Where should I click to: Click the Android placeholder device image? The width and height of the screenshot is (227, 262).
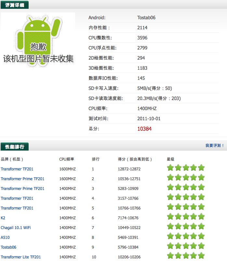tap(38, 40)
